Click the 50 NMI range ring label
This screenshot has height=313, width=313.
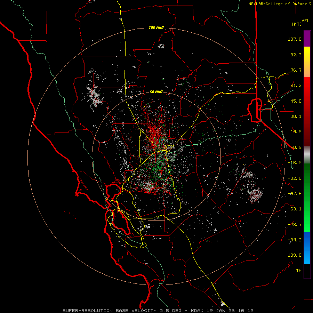[x=156, y=92]
